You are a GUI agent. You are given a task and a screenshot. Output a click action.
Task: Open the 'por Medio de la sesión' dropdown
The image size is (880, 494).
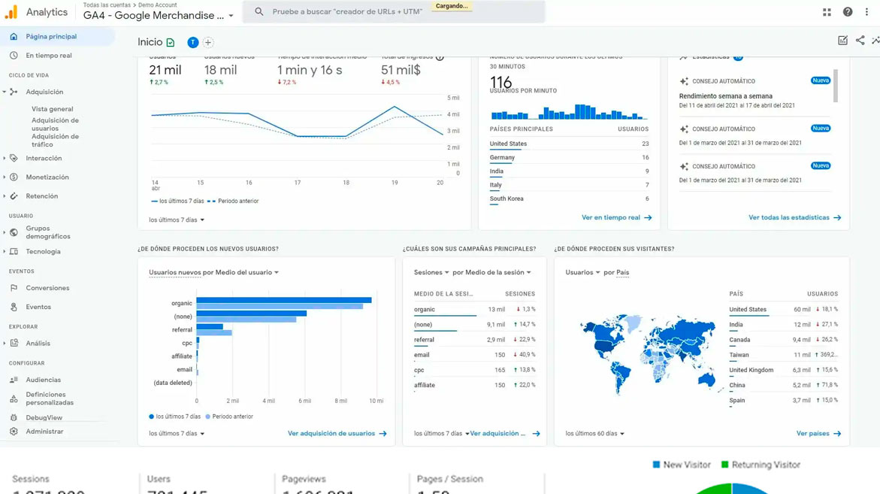[491, 272]
